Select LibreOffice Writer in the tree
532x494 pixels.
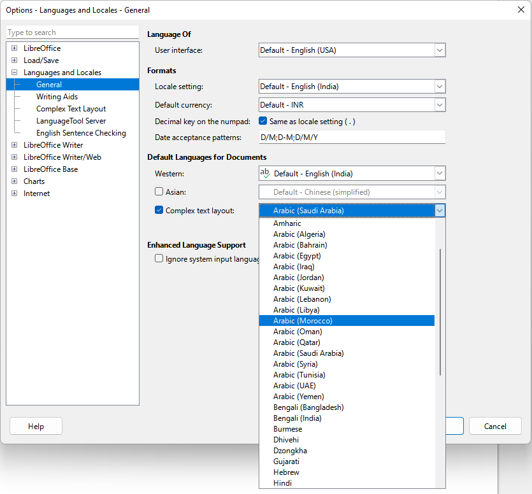point(54,145)
